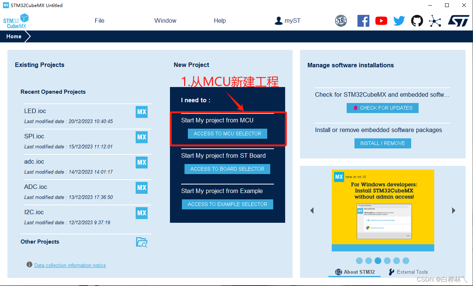Screen dimensions: 473x286
Task: Select uppercase ADC.ioc file name
Action: point(36,187)
